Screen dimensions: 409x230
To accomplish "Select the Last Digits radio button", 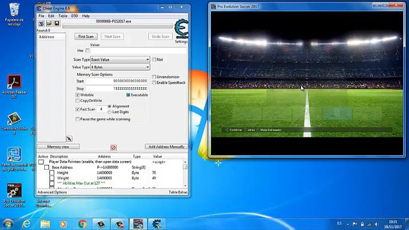I will tap(109, 112).
